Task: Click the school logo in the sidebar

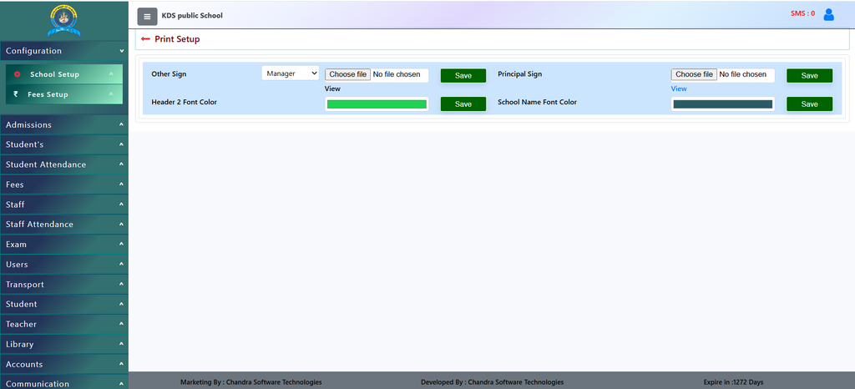Action: [63, 21]
